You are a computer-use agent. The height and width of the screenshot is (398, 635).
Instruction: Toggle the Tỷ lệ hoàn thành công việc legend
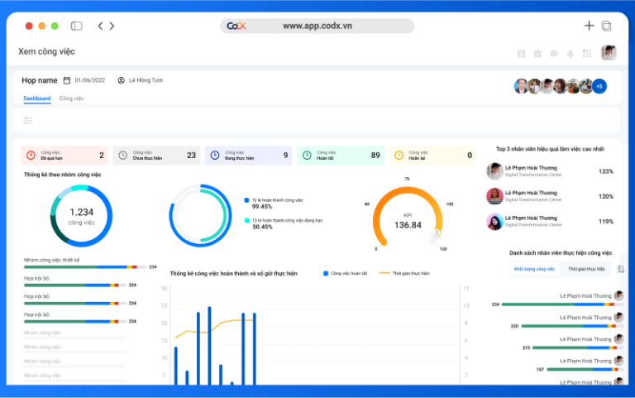(x=274, y=200)
